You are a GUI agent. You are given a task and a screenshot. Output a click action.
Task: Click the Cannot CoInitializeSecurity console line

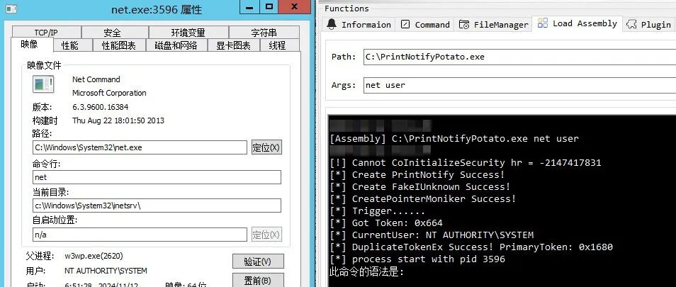pos(465,163)
